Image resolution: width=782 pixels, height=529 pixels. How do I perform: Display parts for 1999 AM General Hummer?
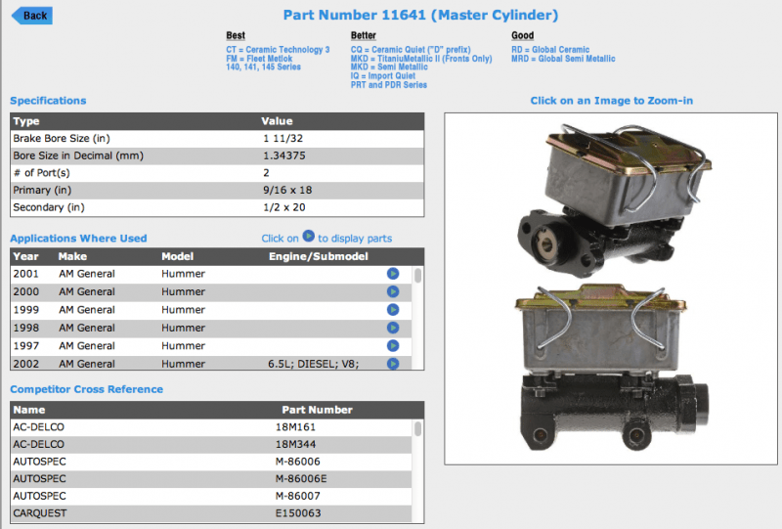click(393, 310)
